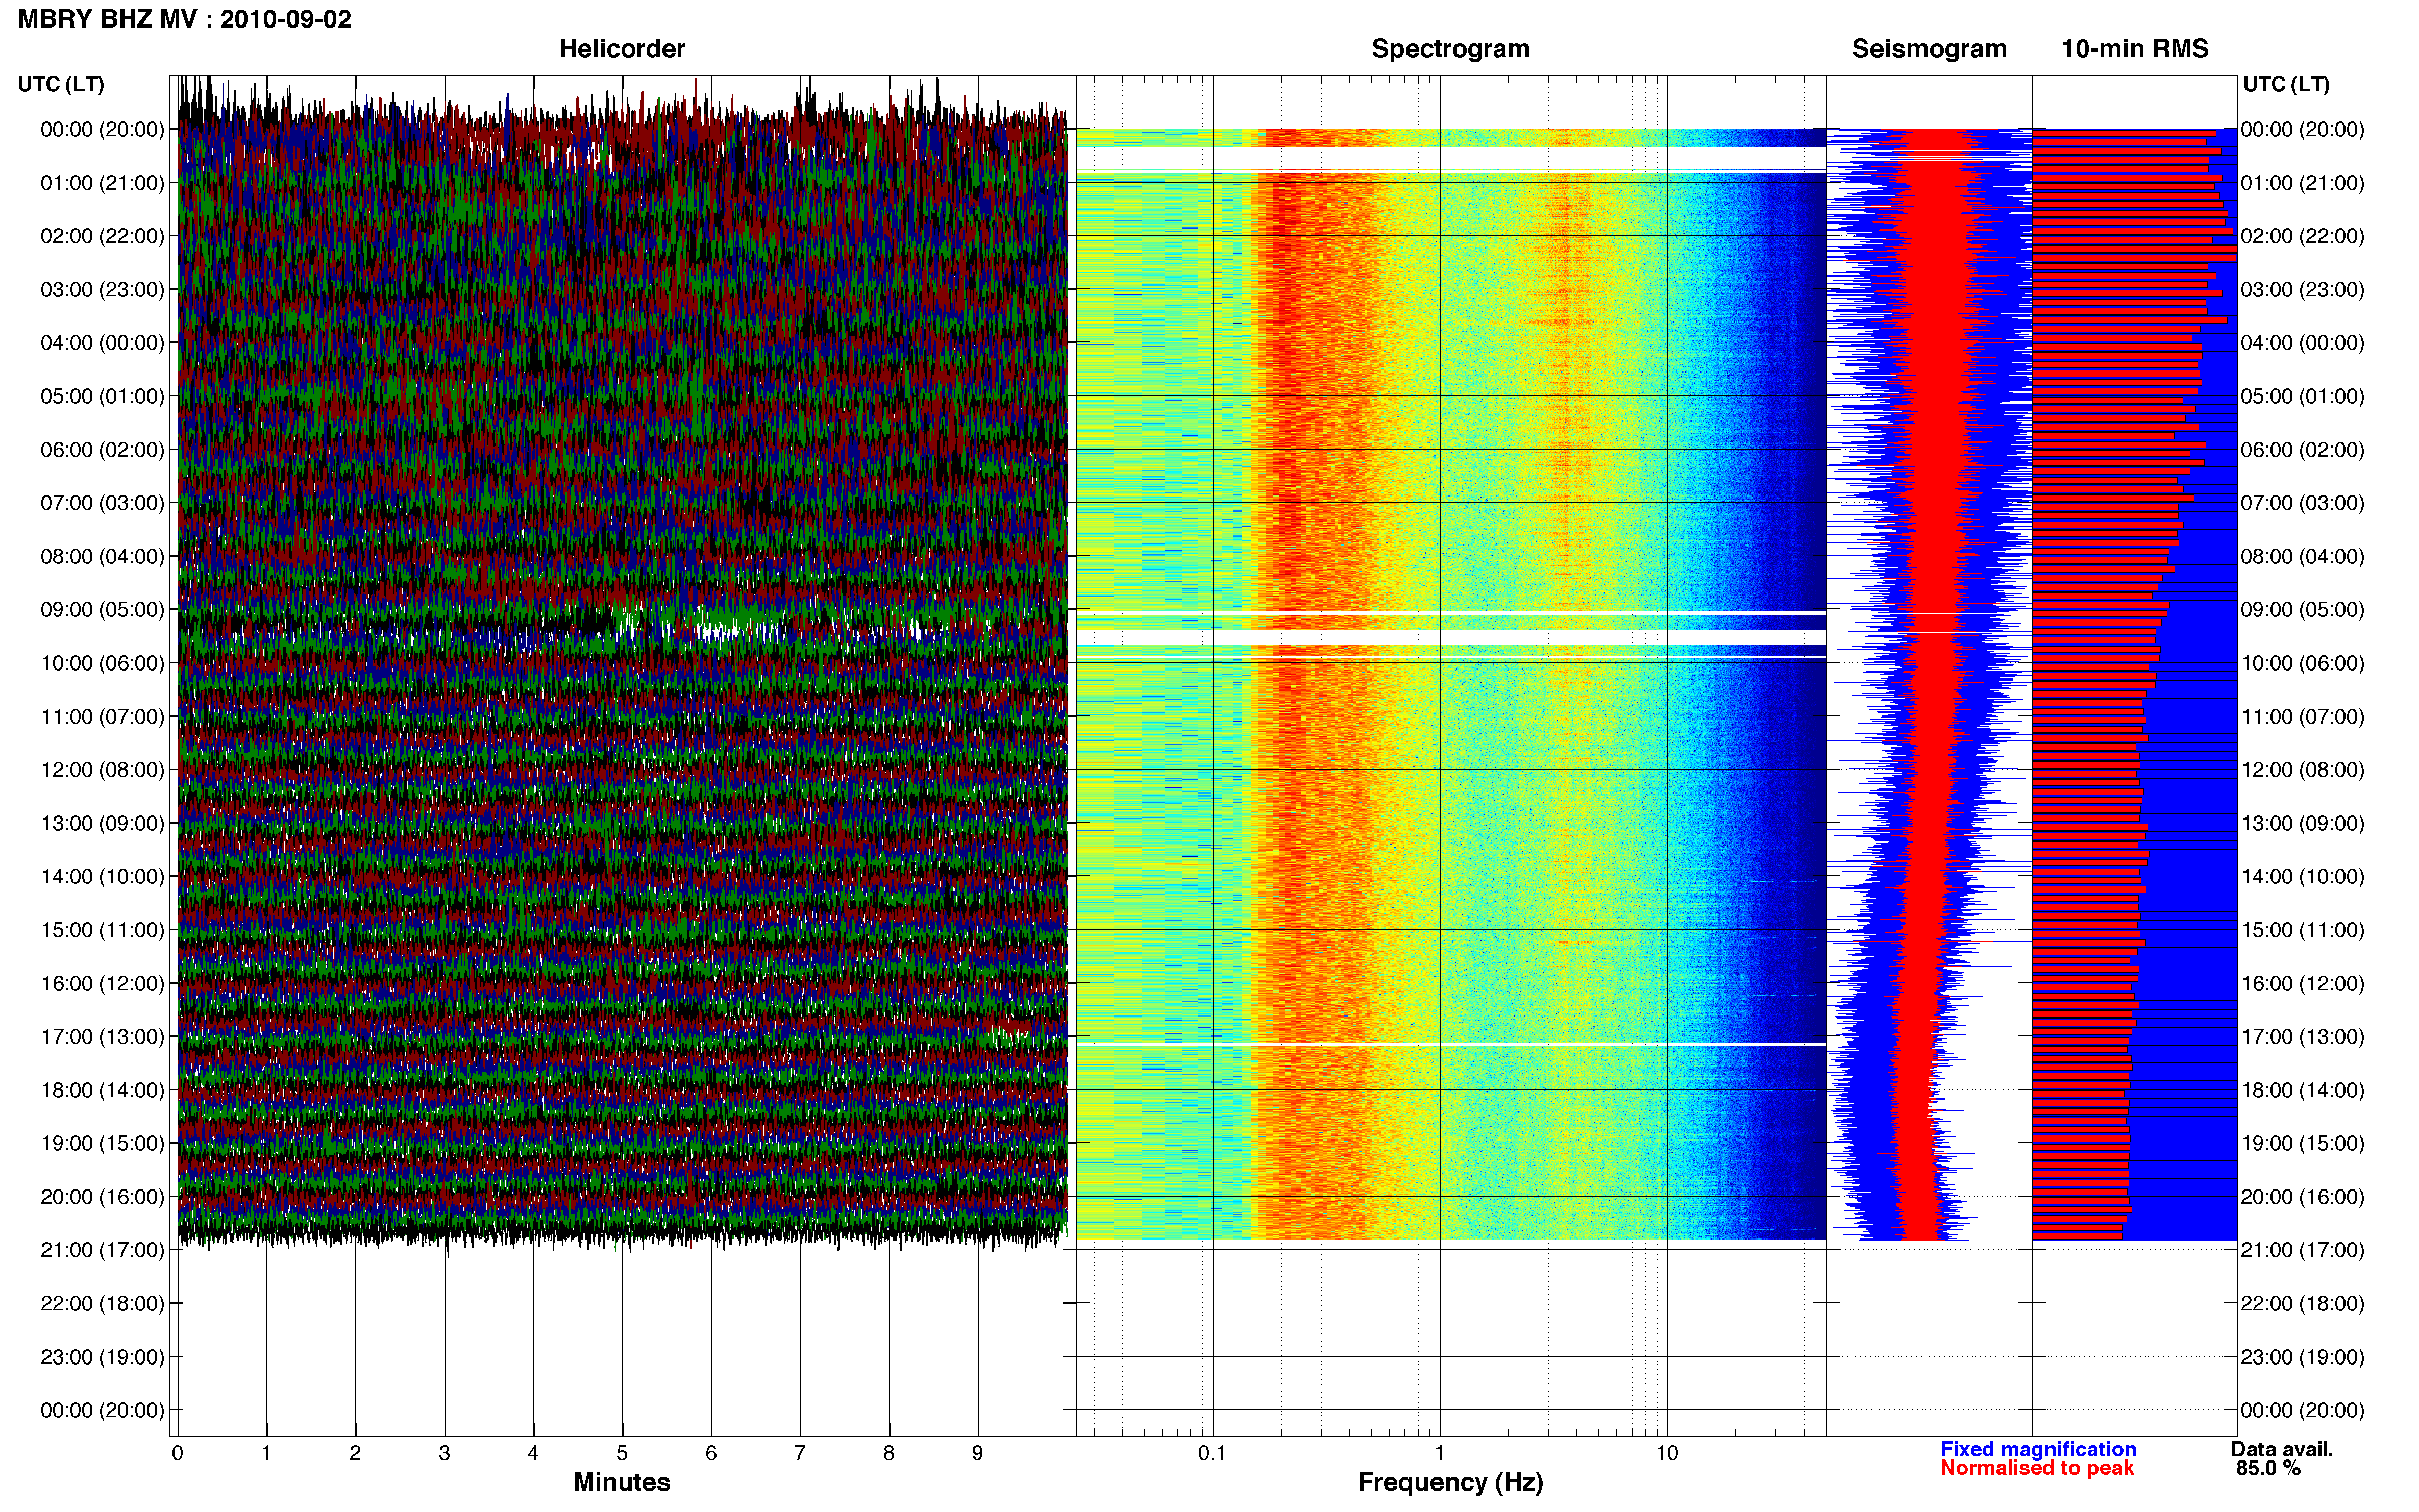Click left time label 13:00 (09:00)

click(102, 823)
